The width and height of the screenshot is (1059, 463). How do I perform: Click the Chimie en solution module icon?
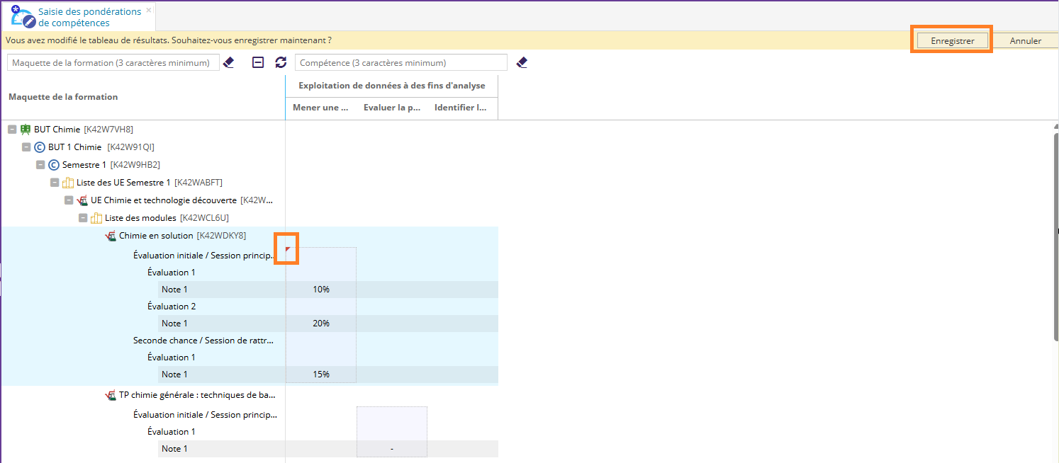pos(110,236)
